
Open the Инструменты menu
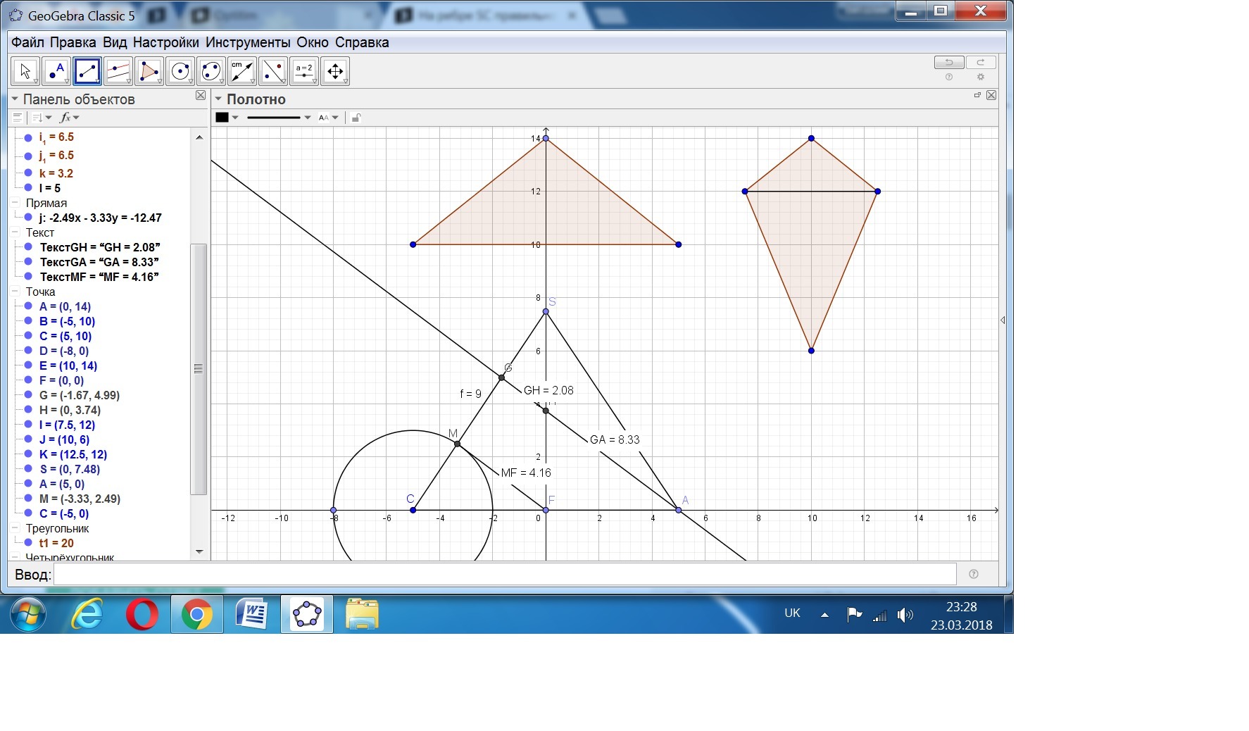(248, 42)
